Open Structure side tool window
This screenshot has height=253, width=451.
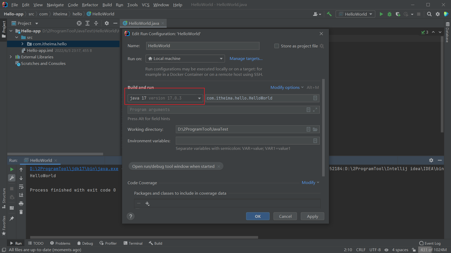click(4, 198)
